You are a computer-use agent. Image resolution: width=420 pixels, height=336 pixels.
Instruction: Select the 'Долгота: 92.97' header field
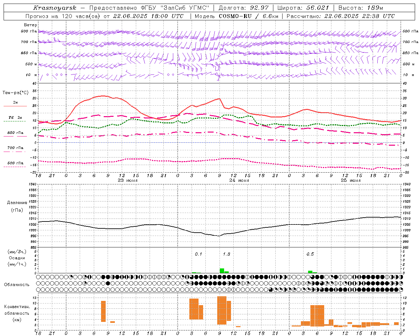coord(243,8)
